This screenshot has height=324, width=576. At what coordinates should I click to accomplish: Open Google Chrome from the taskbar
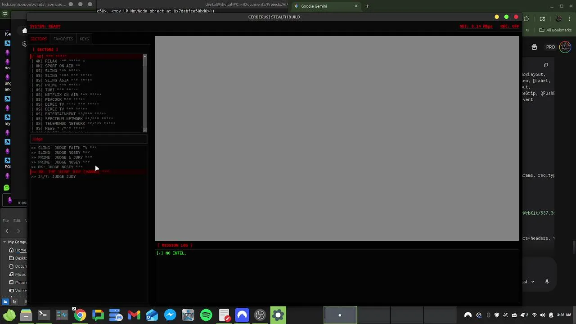pos(80,315)
